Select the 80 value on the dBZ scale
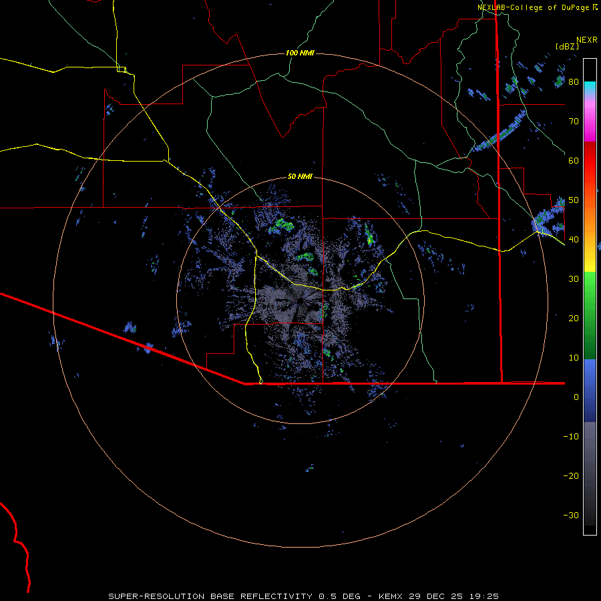The width and height of the screenshot is (601, 601). point(574,82)
